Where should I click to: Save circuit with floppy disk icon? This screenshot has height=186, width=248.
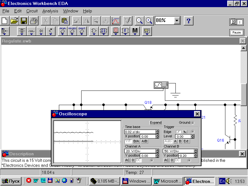coord(24,21)
